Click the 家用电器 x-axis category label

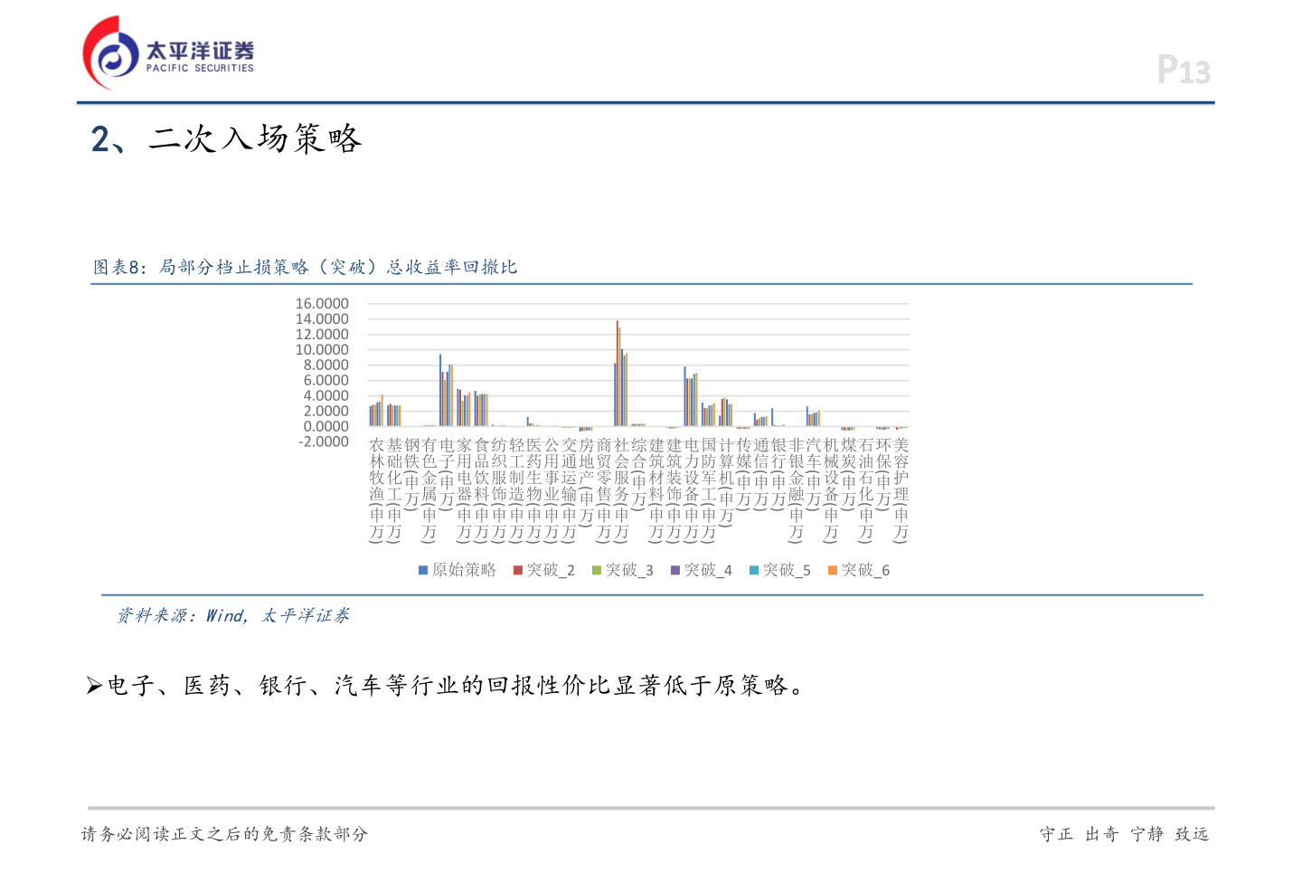(464, 489)
